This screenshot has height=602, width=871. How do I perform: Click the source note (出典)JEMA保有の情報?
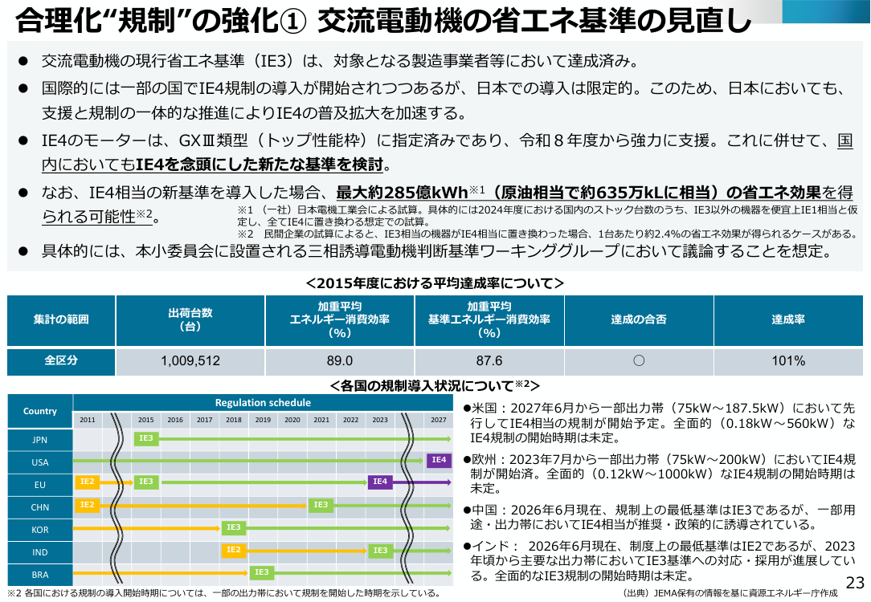(x=730, y=593)
